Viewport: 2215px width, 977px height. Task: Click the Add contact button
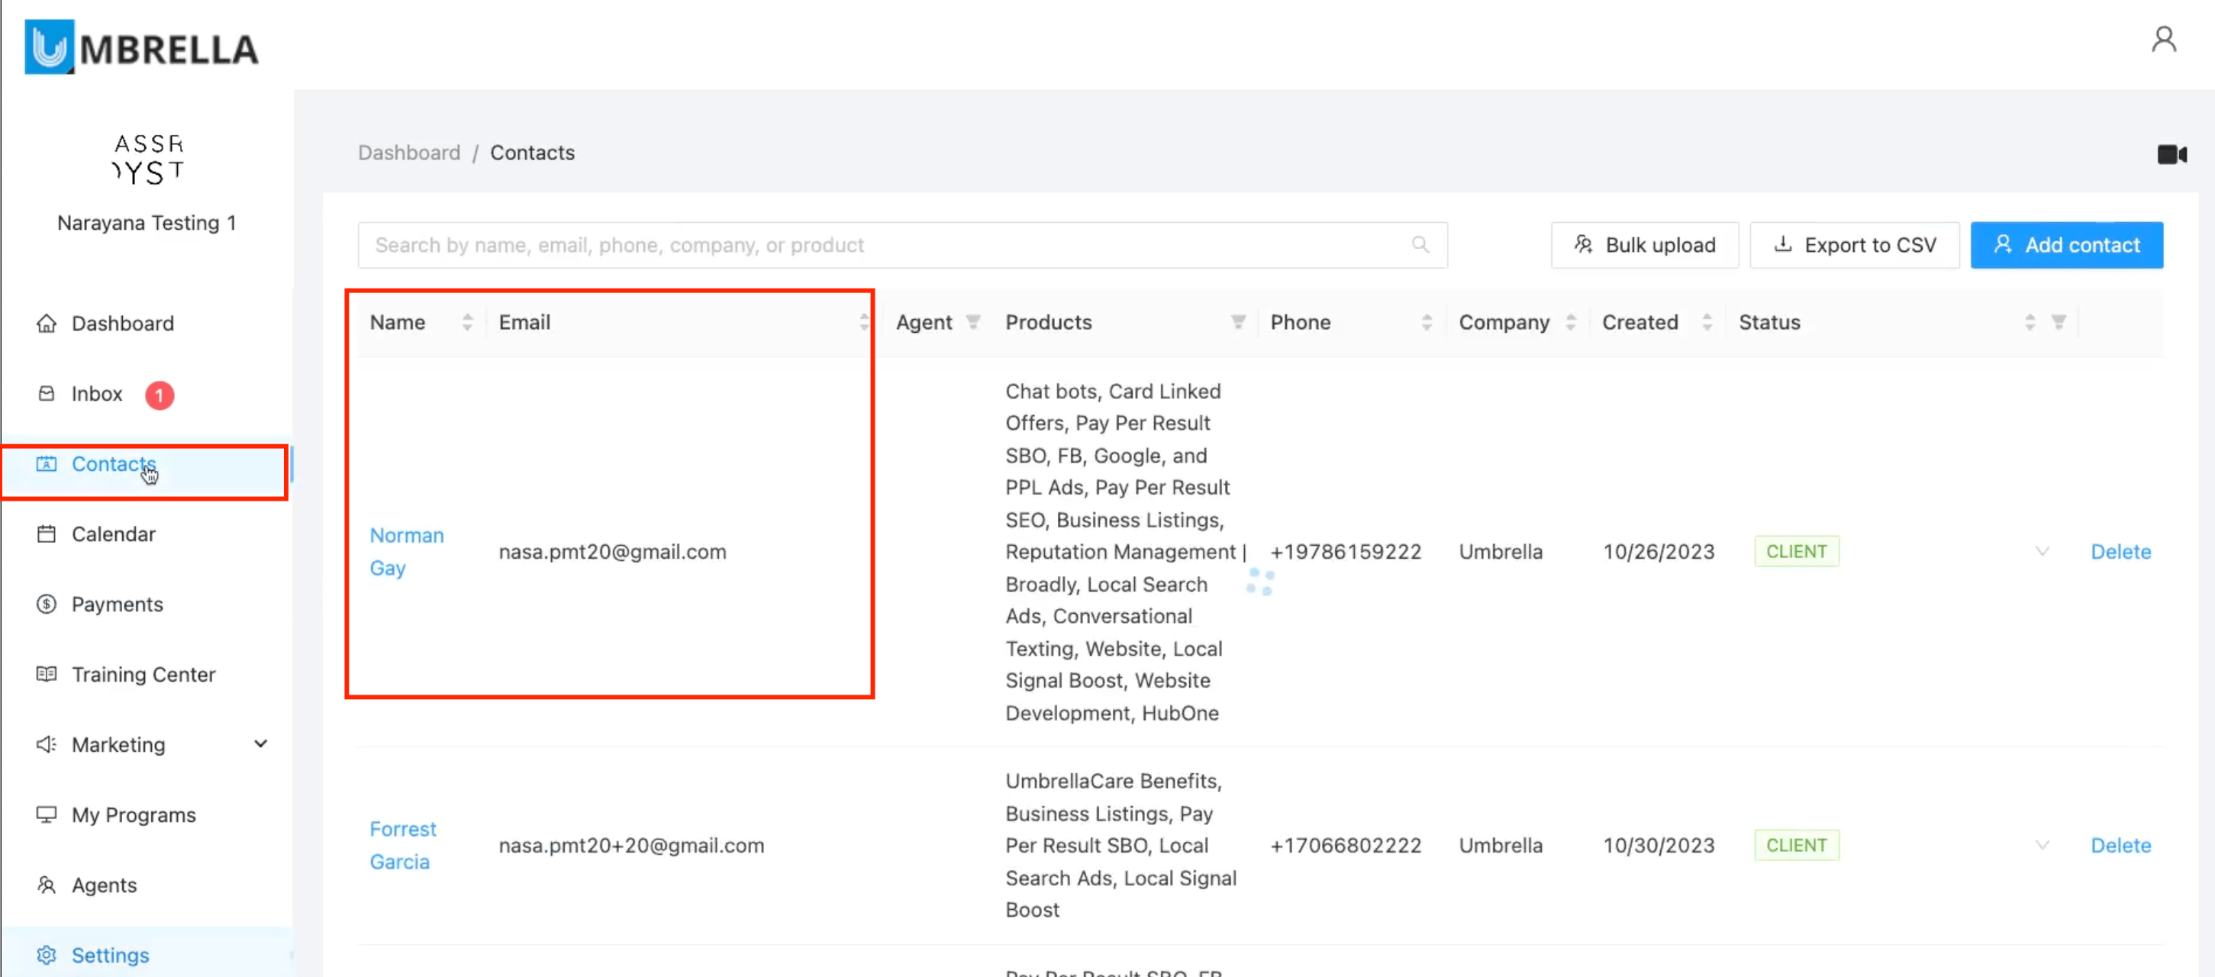click(x=2065, y=245)
